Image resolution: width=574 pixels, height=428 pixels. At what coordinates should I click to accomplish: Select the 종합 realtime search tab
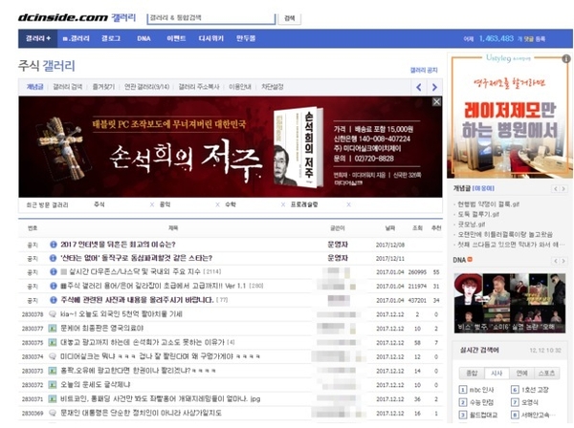pos(472,374)
